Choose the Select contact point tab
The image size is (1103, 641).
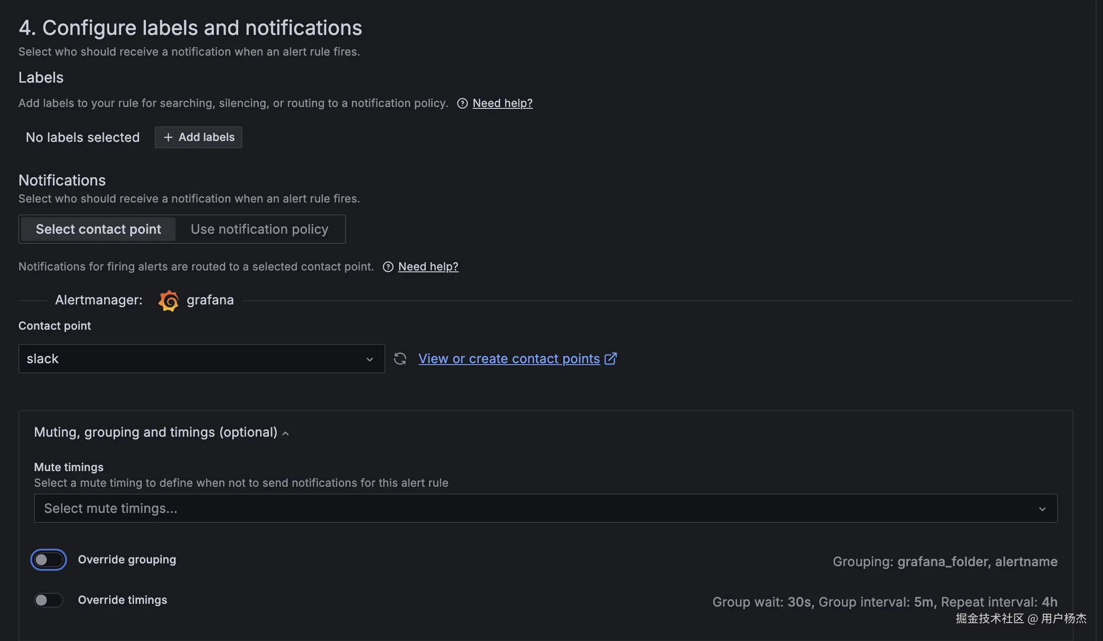point(98,229)
